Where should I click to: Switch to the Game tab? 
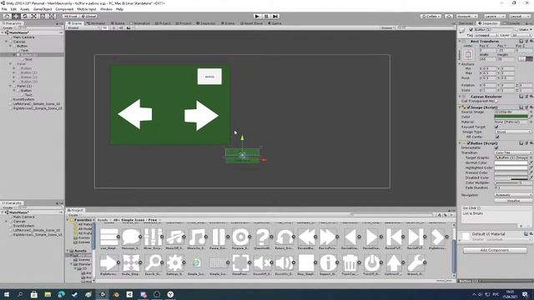275,23
